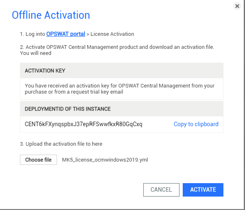
Task: Click the DEPLOYMENTID OF THIS INSTANCE header
Action: 68,109
